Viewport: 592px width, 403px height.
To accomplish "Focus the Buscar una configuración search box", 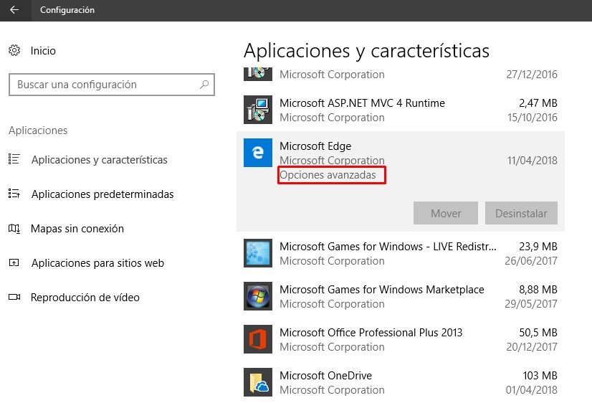I will 112,85.
